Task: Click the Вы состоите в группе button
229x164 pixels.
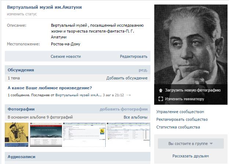Action: coord(191,143)
